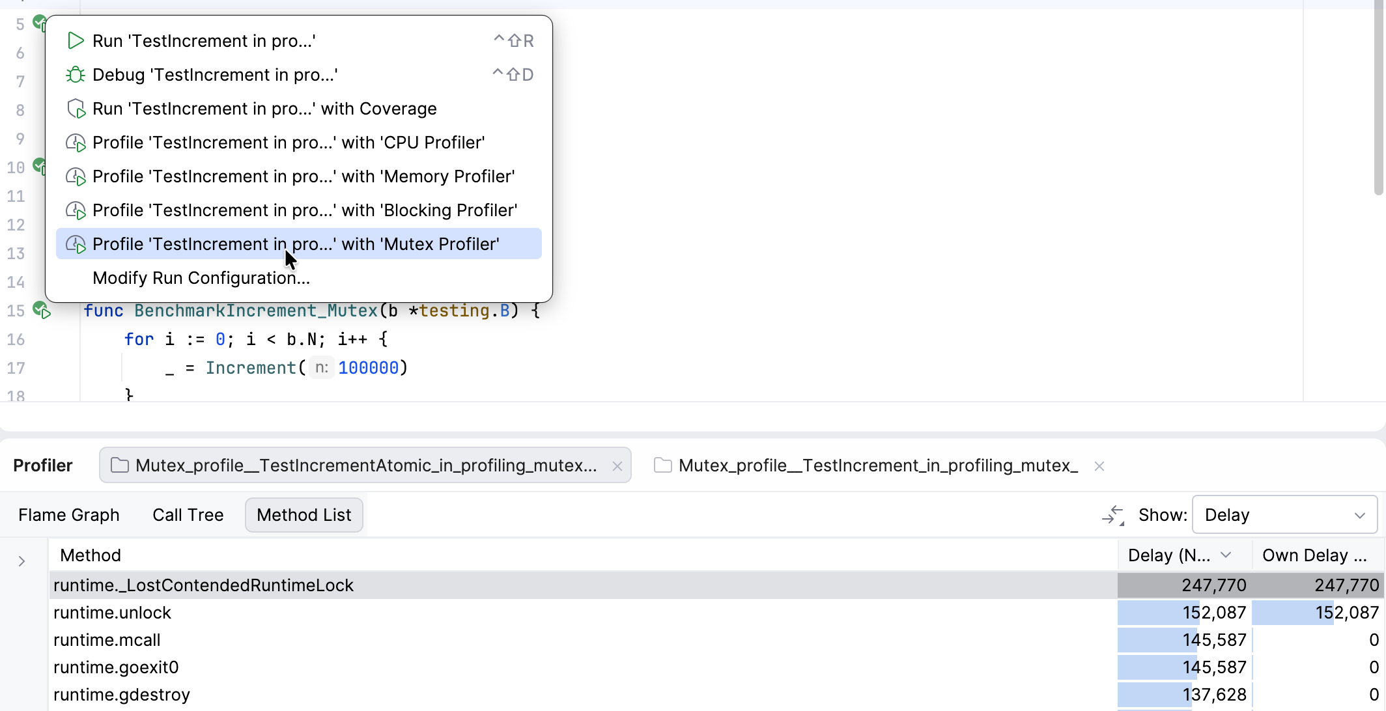The image size is (1386, 711).
Task: Click the green play icon next to Run 'TestIncrement'
Action: [x=75, y=40]
